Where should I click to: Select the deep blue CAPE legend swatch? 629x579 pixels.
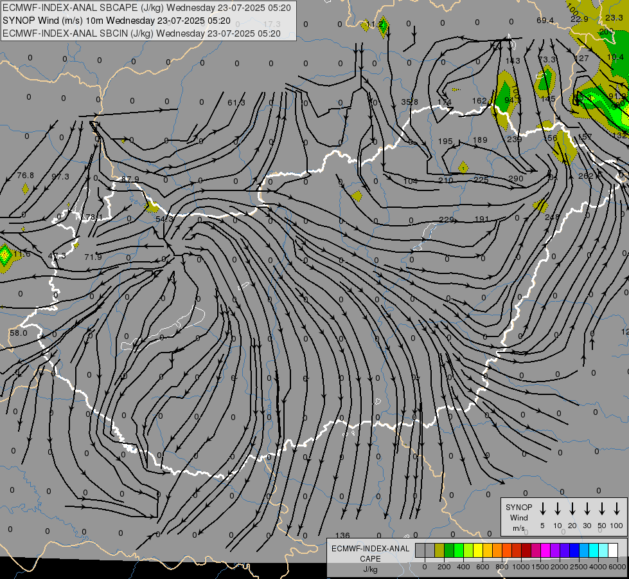[x=574, y=551]
